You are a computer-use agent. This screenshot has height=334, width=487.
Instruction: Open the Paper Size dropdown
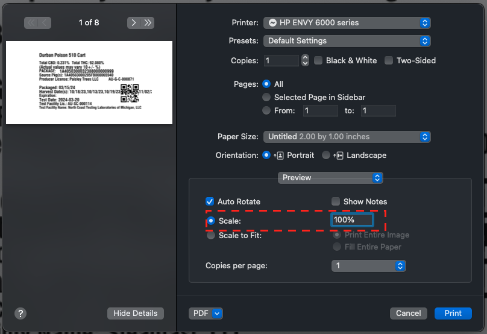[x=347, y=137]
